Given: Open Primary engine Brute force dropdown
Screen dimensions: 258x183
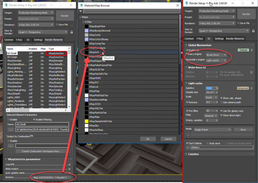Looking at the screenshot, I should 216,55.
